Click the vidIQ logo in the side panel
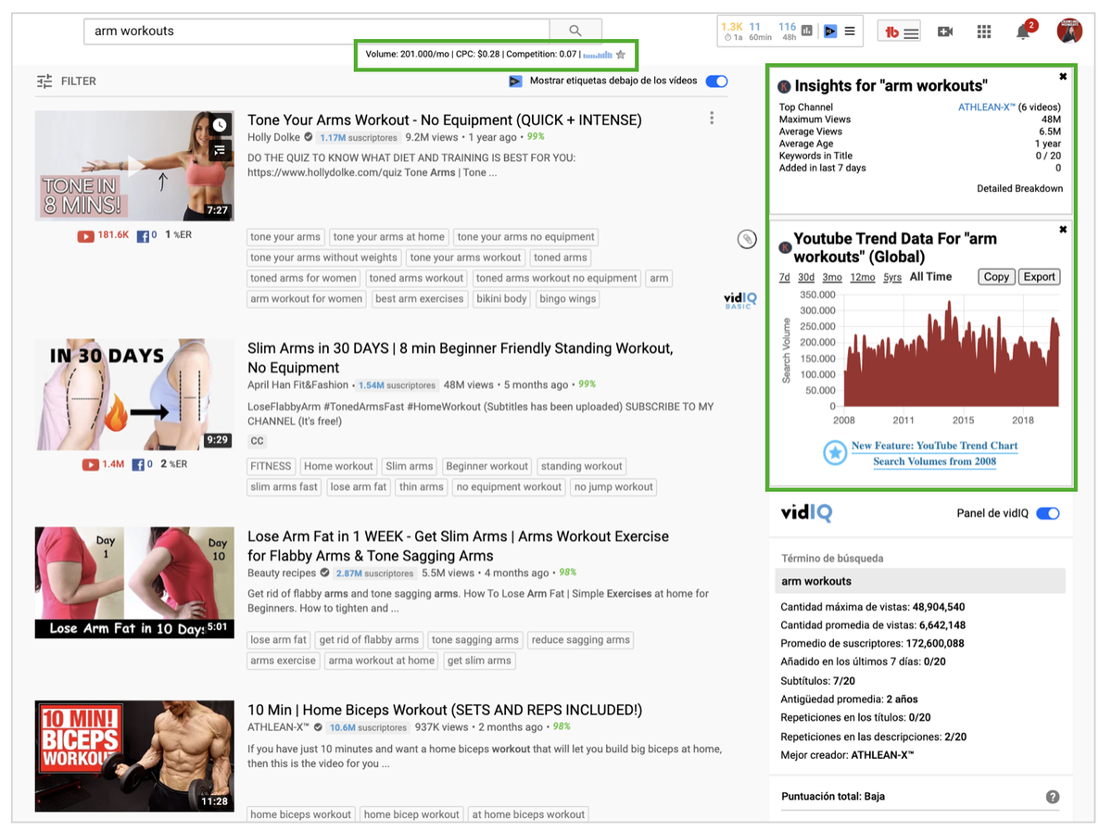Screen dimensions: 1112x832 point(806,513)
